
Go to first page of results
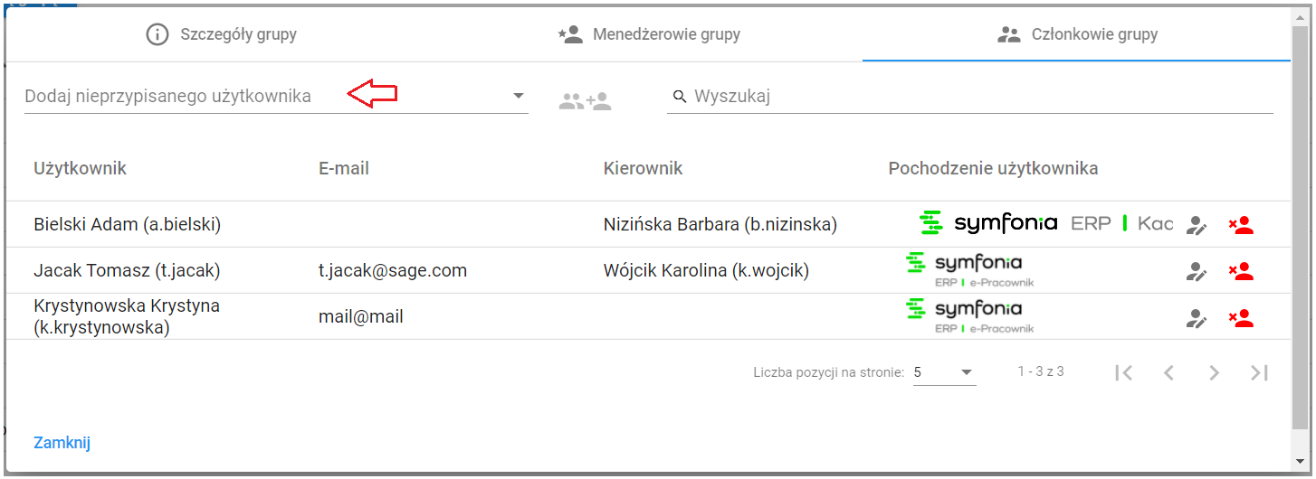(1124, 372)
